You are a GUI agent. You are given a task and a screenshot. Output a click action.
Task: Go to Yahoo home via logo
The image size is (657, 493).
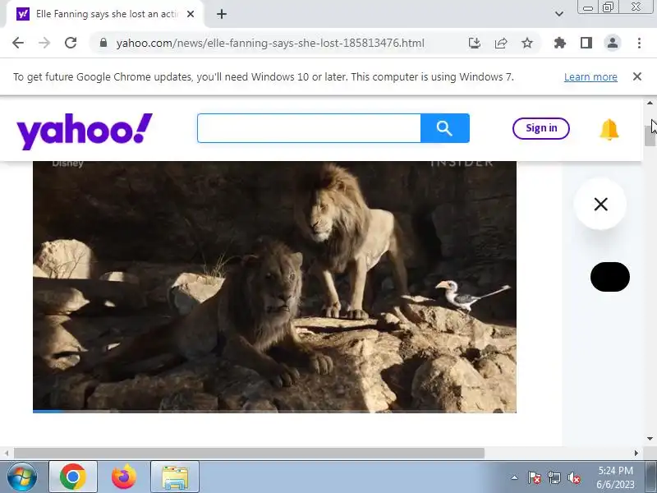pos(85,131)
